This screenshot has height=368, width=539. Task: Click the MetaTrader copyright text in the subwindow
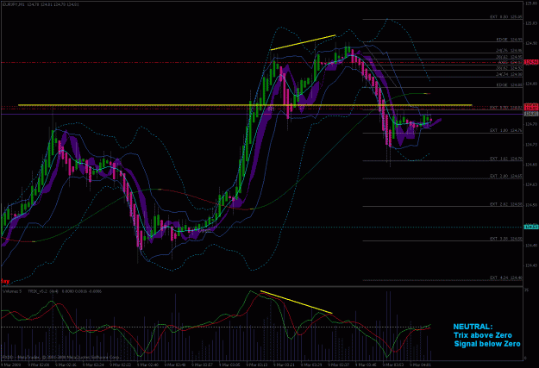pyautogui.click(x=60, y=358)
